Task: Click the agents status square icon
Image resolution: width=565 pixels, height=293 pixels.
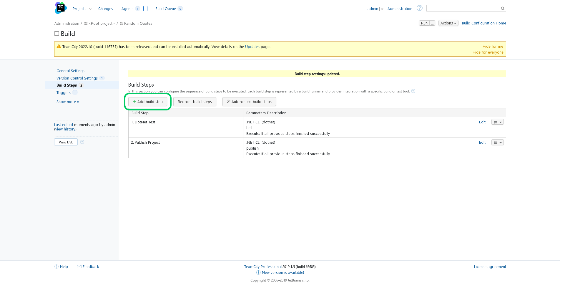Action: (x=145, y=9)
